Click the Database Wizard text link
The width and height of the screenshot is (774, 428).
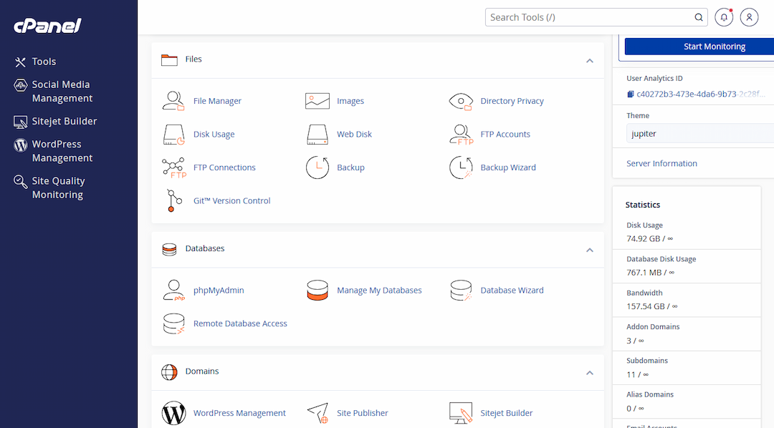coord(512,291)
